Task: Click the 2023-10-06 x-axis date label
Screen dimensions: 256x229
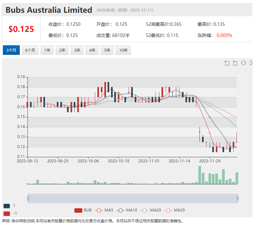Action: [88, 161]
